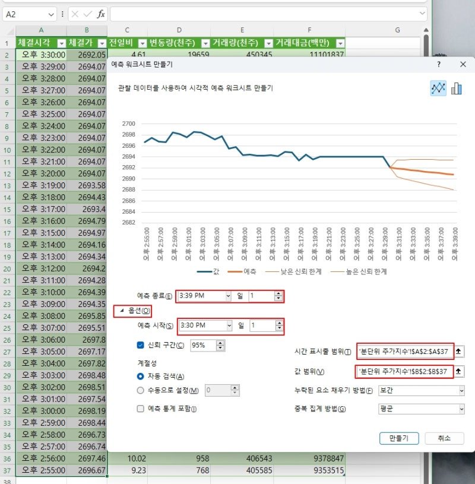This screenshot has width=475, height=484.
Task: Select 수동으로 설정 seasonality radio button
Action: (141, 391)
